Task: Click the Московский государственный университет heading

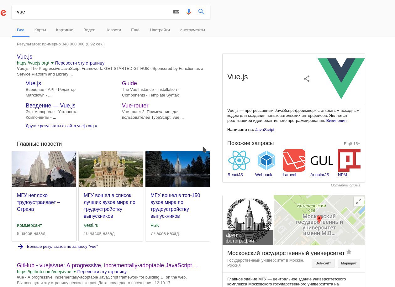Action: pos(286,253)
